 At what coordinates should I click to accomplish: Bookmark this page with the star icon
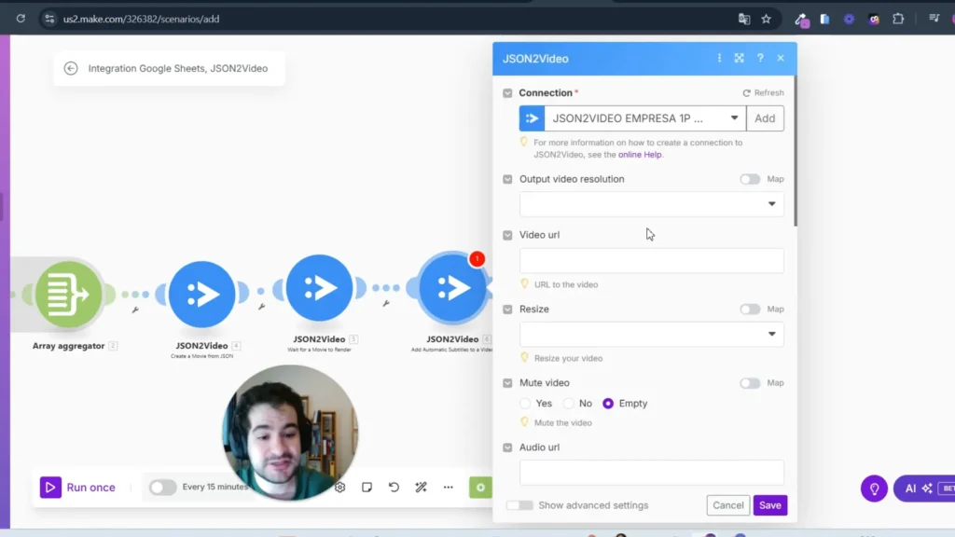[x=767, y=19]
